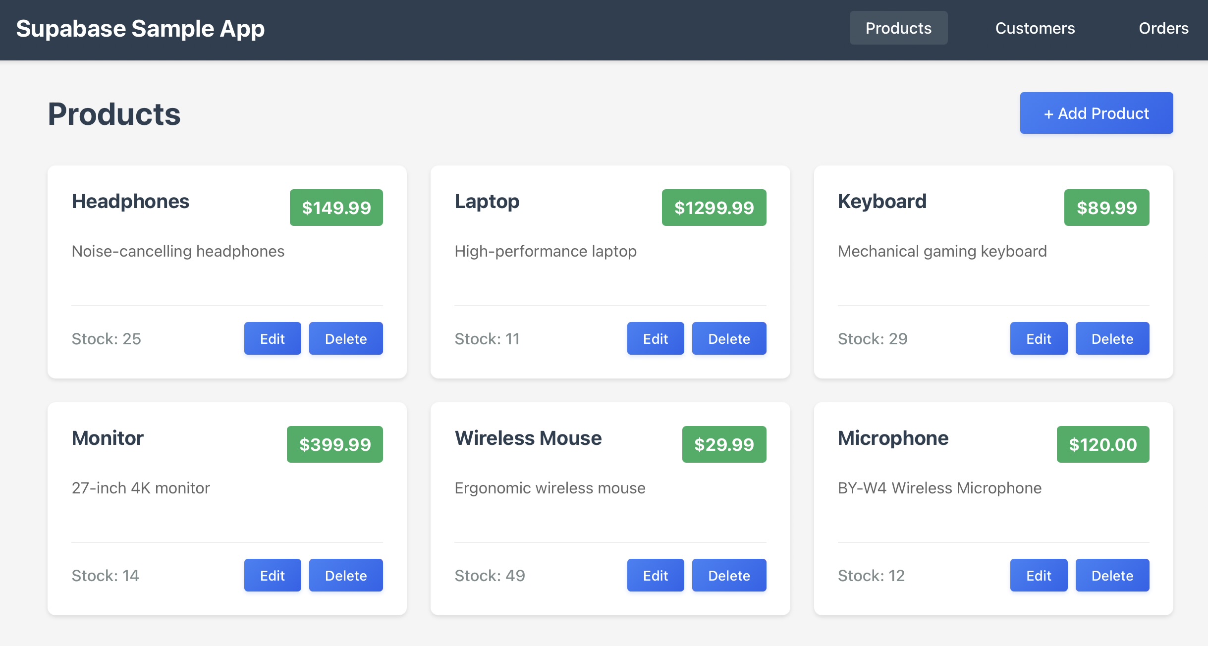Edit the Headphones product
The image size is (1208, 646).
click(272, 339)
